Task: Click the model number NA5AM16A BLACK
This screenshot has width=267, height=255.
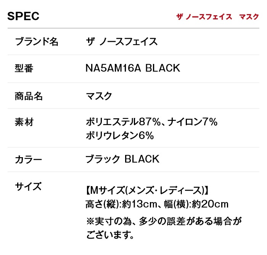Action: [133, 69]
